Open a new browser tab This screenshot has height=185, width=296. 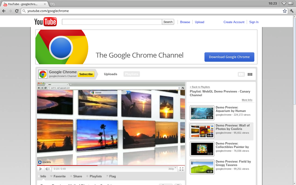click(x=52, y=4)
